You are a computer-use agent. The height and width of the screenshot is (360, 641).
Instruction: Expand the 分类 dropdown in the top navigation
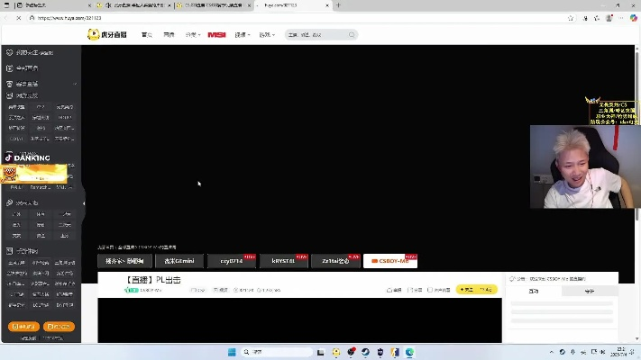[x=192, y=35]
